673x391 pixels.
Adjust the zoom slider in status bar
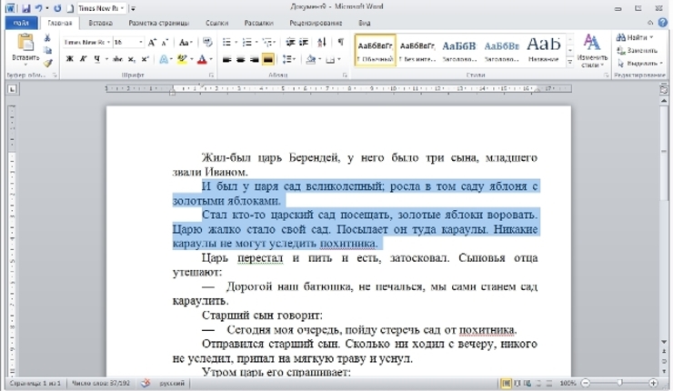pyautogui.click(x=619, y=384)
